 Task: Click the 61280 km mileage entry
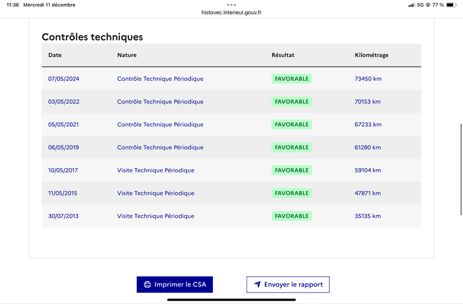368,148
